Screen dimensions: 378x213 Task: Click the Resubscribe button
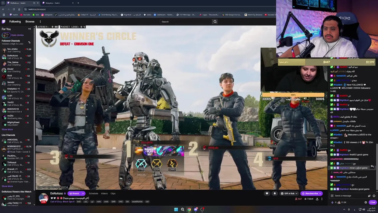311,193
